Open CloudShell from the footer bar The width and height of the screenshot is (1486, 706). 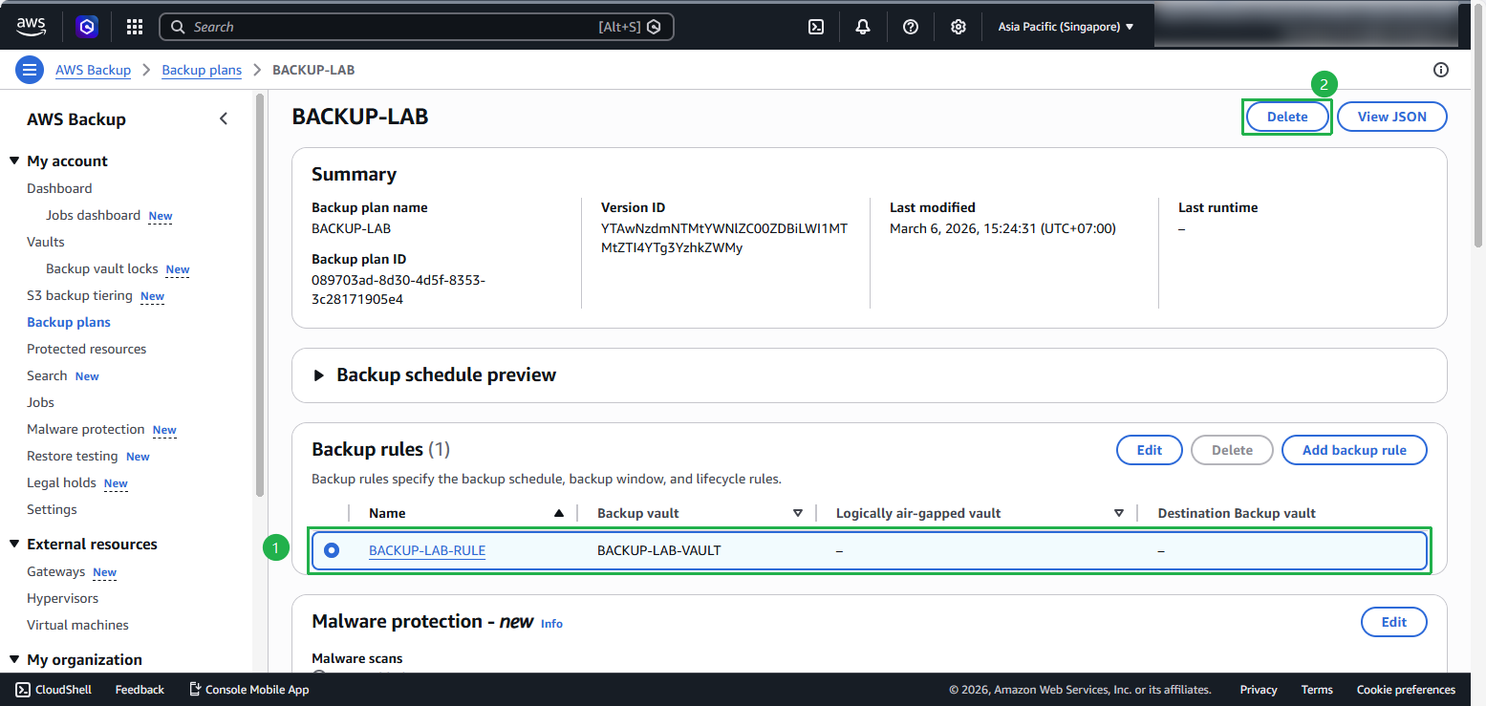click(x=54, y=690)
